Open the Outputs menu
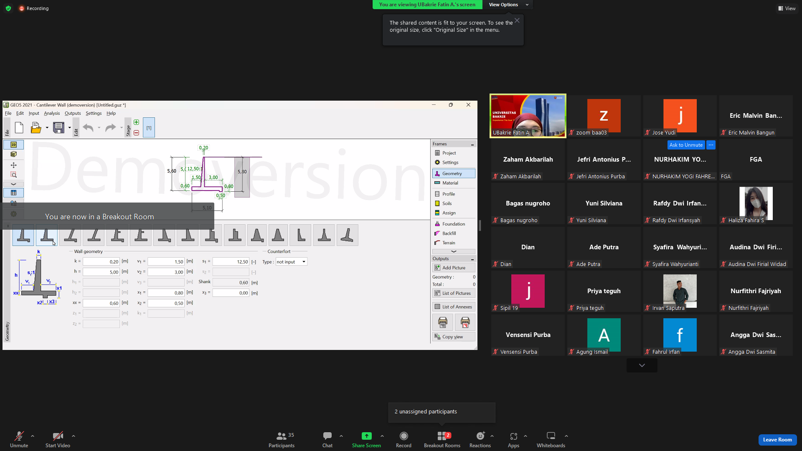 point(73,113)
